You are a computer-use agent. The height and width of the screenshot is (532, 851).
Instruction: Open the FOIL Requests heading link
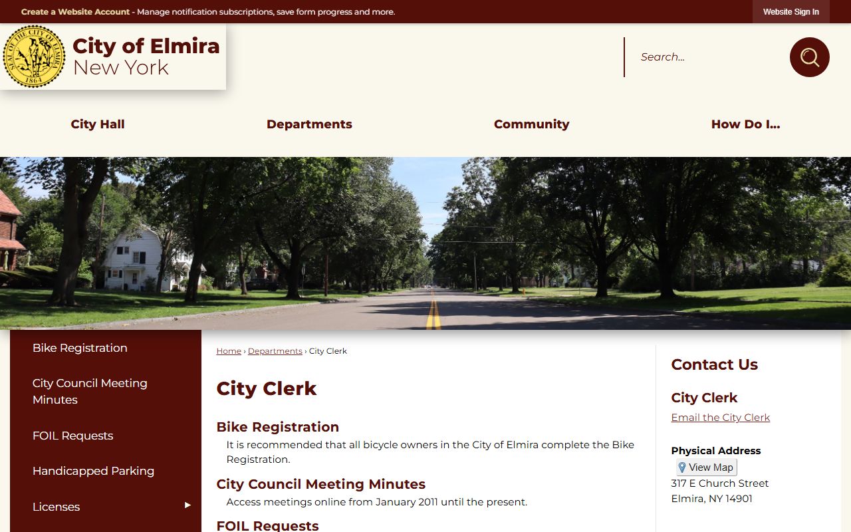(x=267, y=525)
